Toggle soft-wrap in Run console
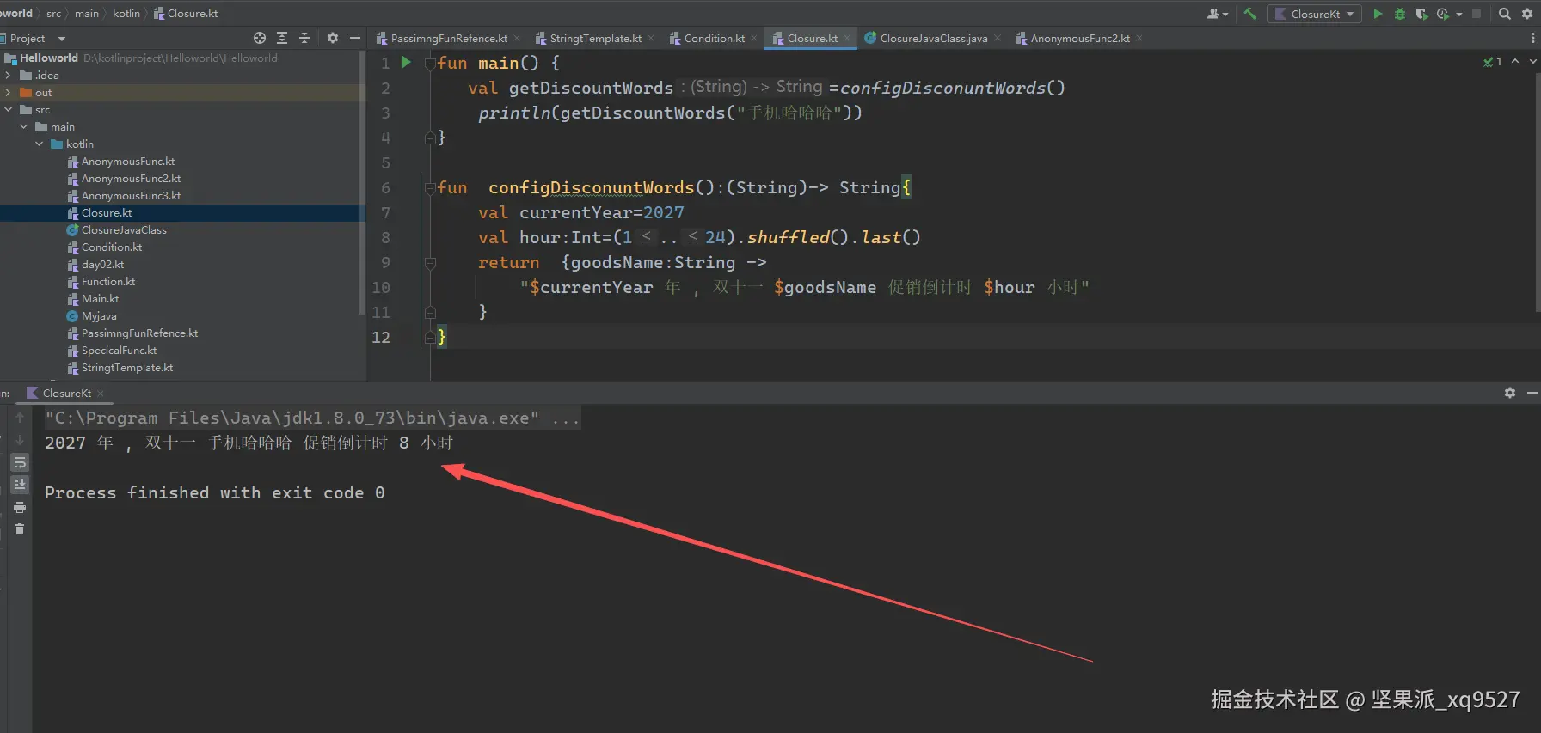Viewport: 1541px width, 733px height. (20, 462)
